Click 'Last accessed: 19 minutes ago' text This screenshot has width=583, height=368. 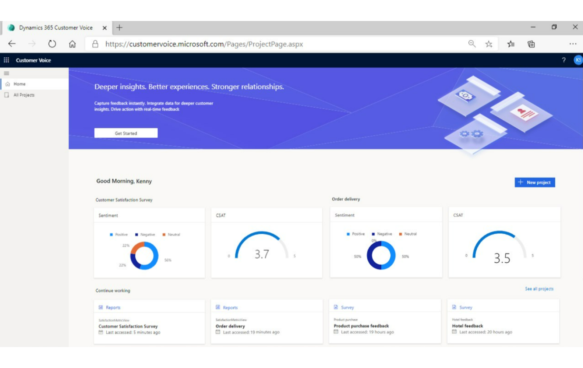point(251,332)
